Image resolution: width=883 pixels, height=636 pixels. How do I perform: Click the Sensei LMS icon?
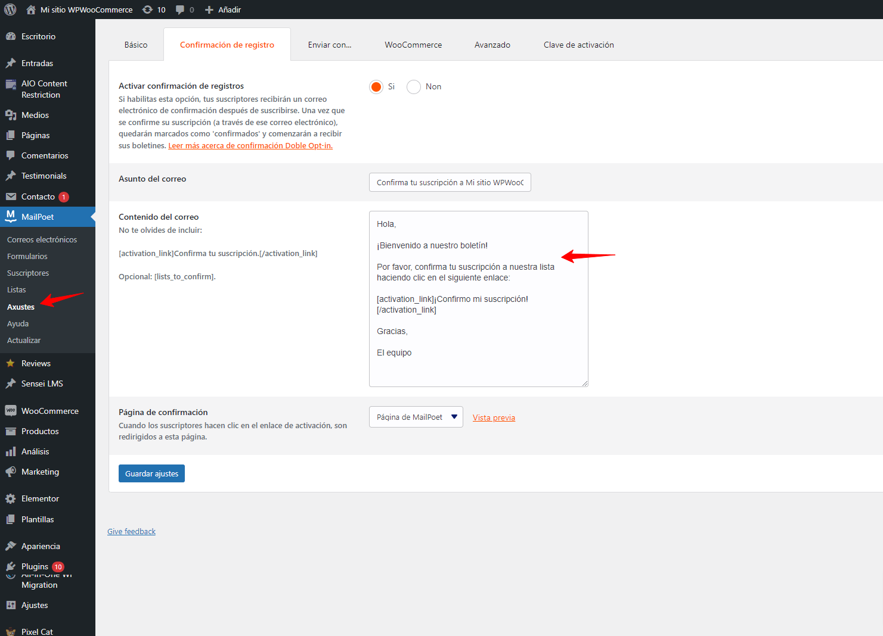click(x=11, y=384)
